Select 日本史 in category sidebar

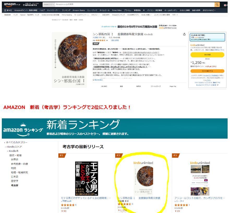(x=15, y=177)
